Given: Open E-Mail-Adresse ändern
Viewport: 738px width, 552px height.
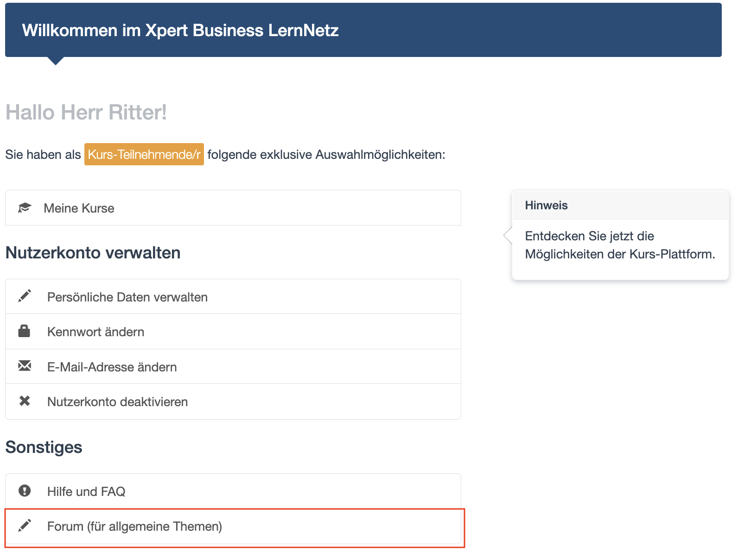Looking at the screenshot, I should pyautogui.click(x=233, y=367).
